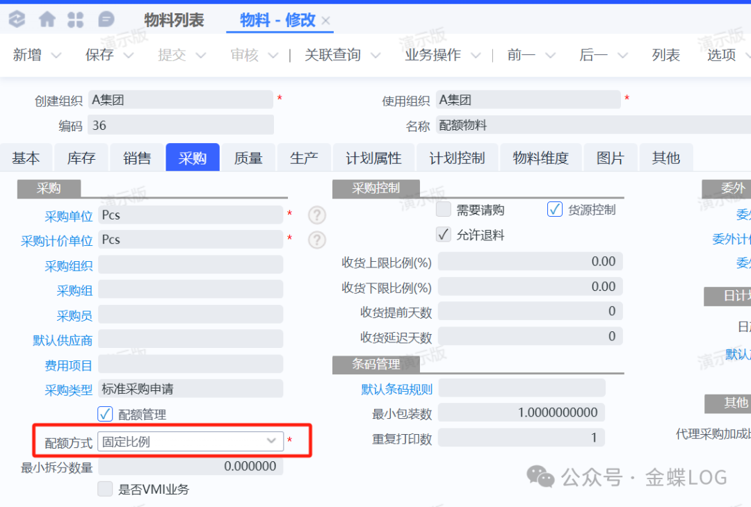Screen dimensions: 751x507
Task: Open the apps grid menu icon
Action: click(76, 19)
